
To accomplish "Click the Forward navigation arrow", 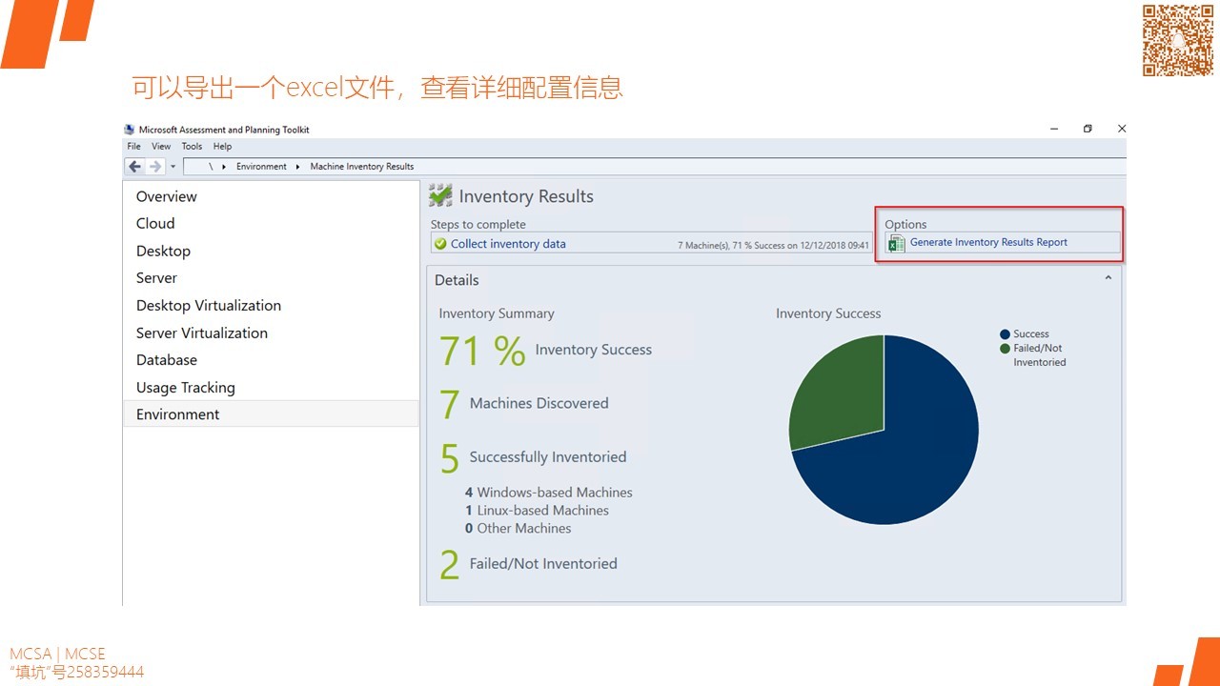I will click(x=155, y=166).
